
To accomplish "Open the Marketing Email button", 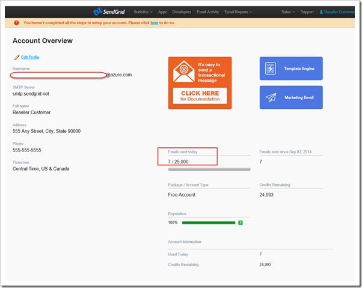I will pyautogui.click(x=291, y=97).
